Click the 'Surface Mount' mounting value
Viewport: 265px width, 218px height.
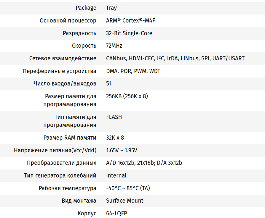coord(124,201)
